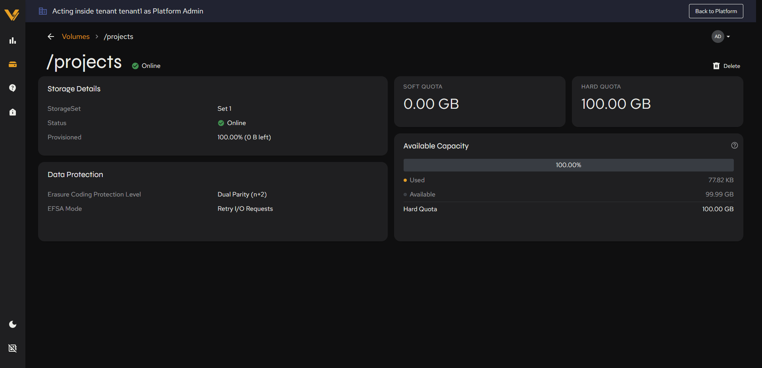Click 100.00% (0 B left) provisioned value
The width and height of the screenshot is (762, 368).
coord(244,137)
